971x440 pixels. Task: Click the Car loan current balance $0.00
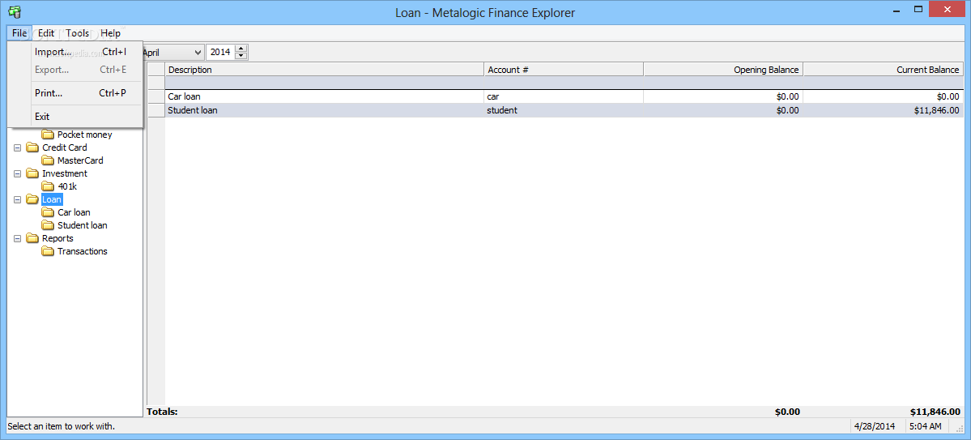pos(948,96)
